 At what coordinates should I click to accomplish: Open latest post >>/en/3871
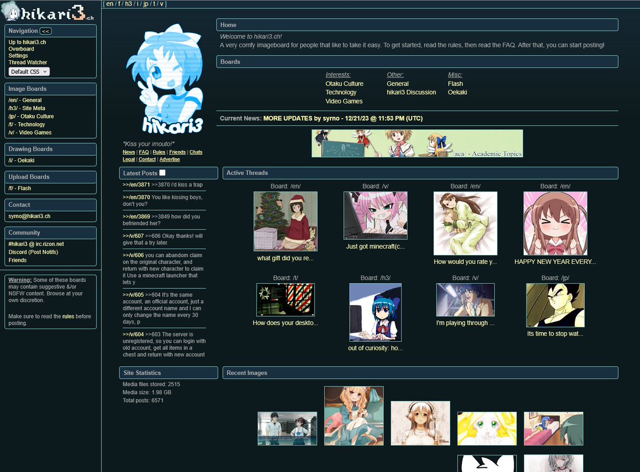coord(136,185)
